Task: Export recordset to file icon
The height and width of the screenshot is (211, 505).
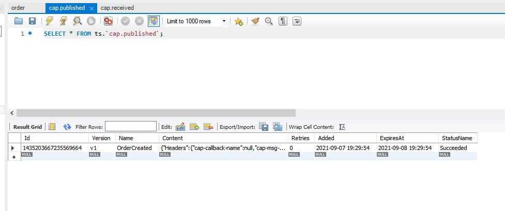Action: click(x=264, y=127)
